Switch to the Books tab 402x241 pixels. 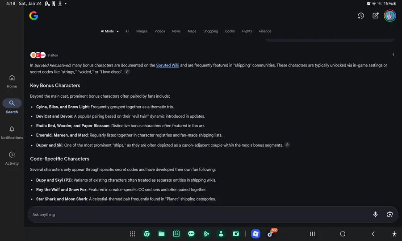[230, 31]
